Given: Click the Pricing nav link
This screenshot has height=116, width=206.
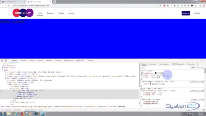Looking at the screenshot, I should point(61,13).
